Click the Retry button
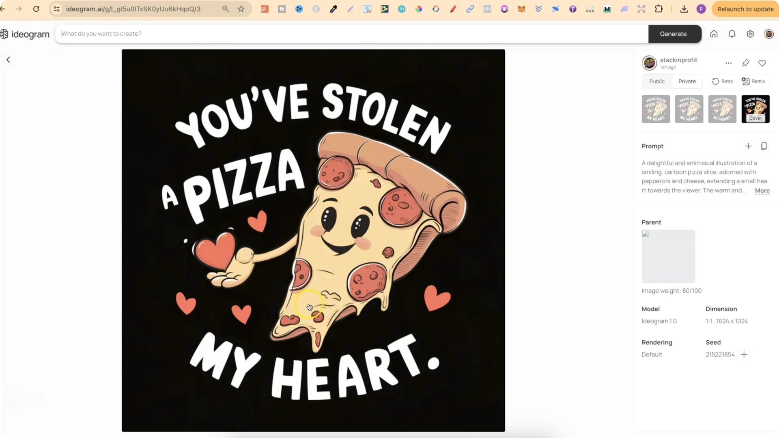Image resolution: width=779 pixels, height=438 pixels. coord(723,81)
